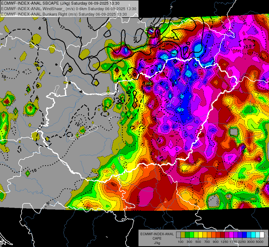Select the dark red legend swatch

tap(222, 235)
